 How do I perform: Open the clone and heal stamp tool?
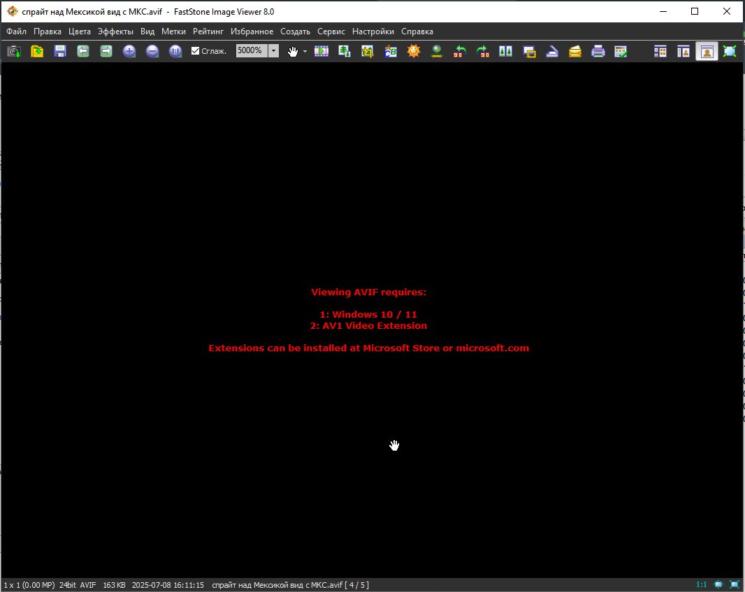click(437, 51)
